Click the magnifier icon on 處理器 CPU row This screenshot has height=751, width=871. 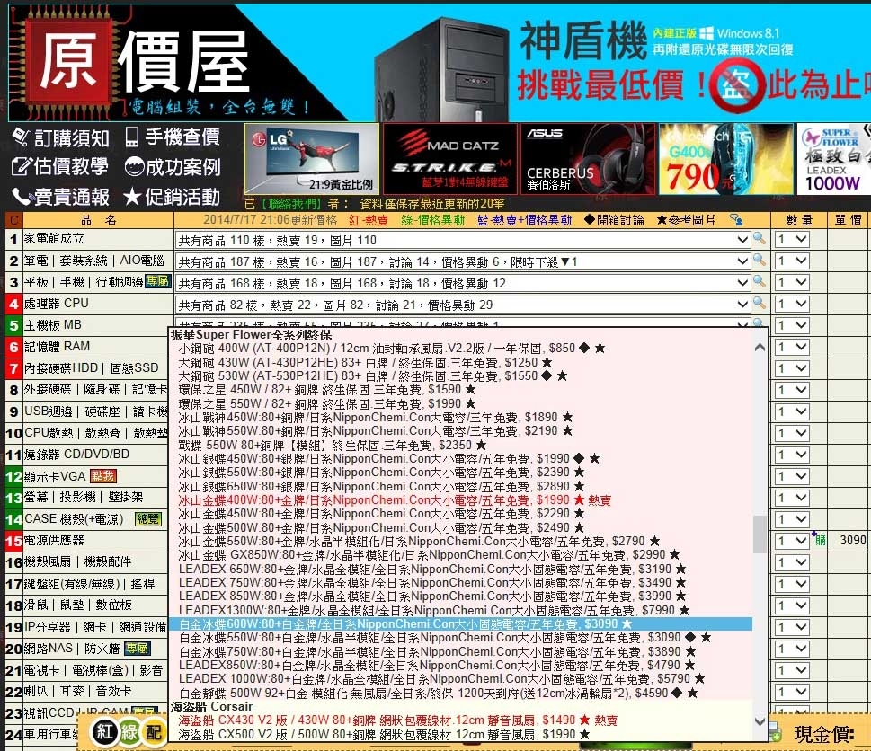(759, 305)
